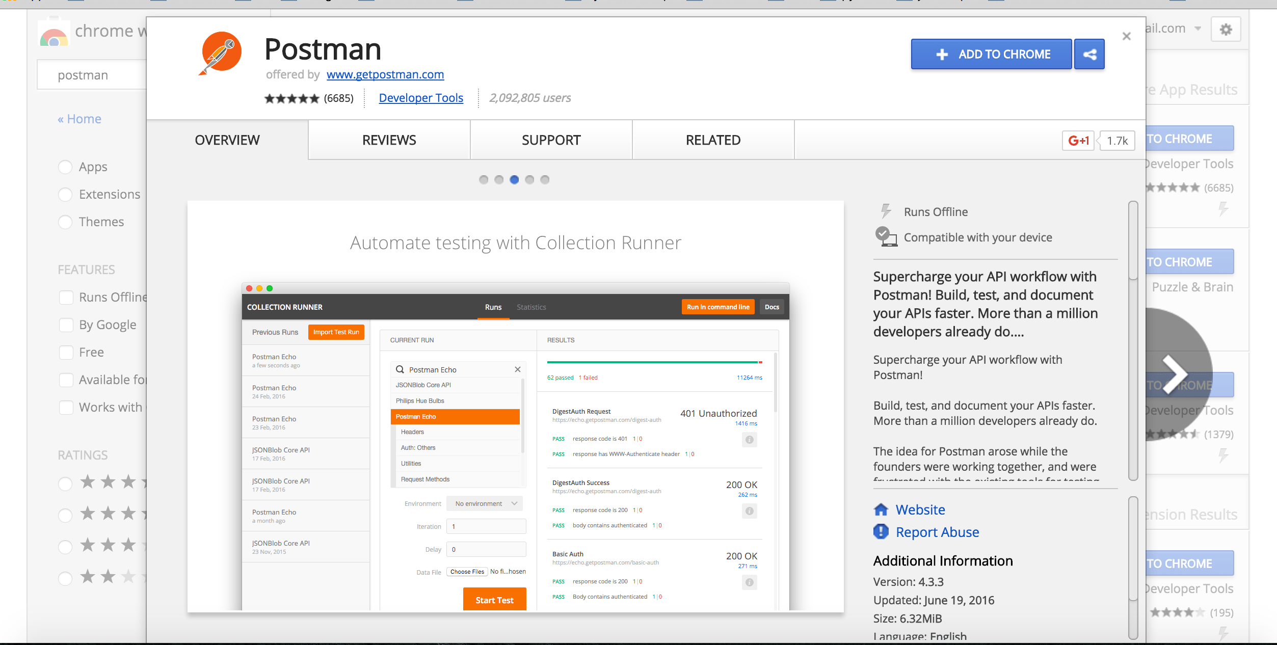Open the SUPPORT tab
This screenshot has width=1277, height=645.
click(x=551, y=140)
